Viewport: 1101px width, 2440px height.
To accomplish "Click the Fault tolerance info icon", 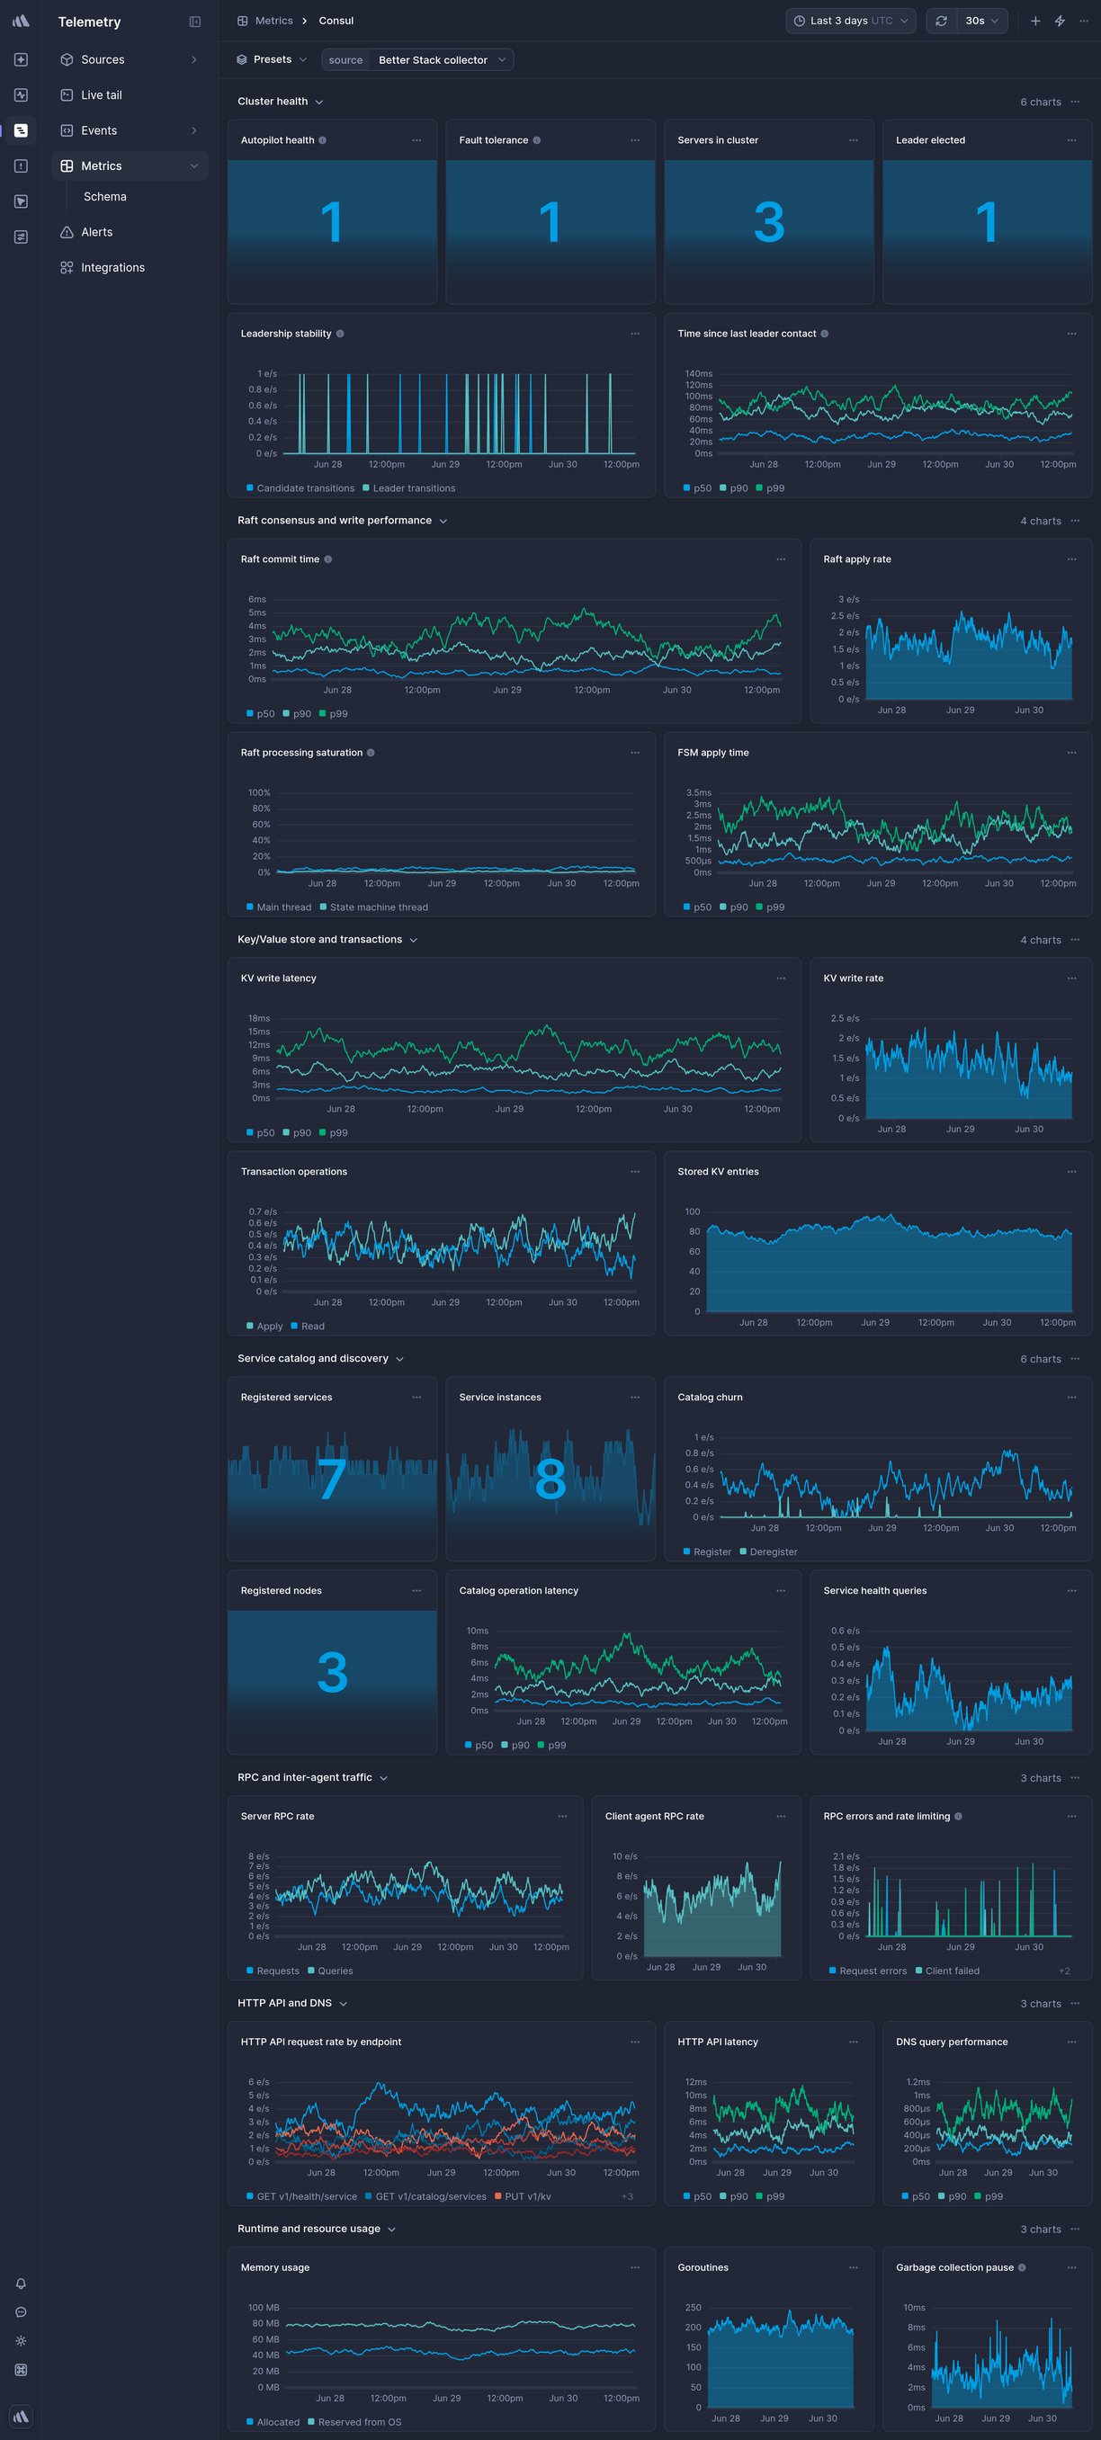I will (x=536, y=140).
